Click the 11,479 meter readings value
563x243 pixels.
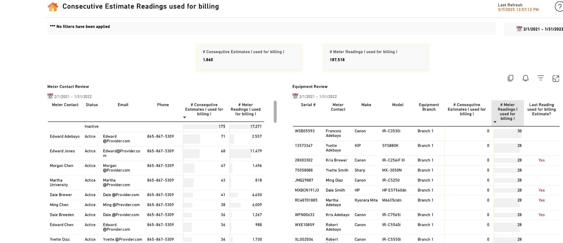click(256, 151)
